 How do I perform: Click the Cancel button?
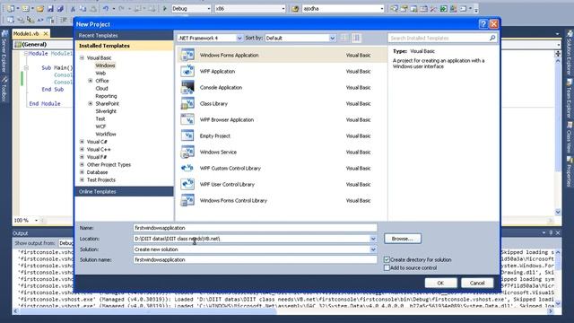pyautogui.click(x=477, y=284)
